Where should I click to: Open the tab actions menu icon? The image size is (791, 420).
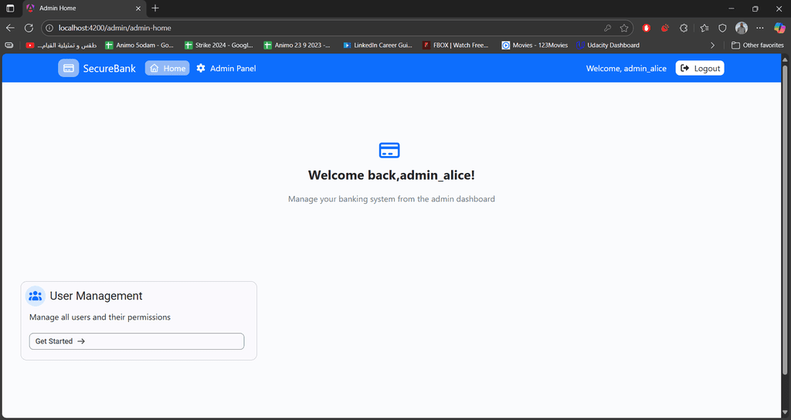coord(10,8)
